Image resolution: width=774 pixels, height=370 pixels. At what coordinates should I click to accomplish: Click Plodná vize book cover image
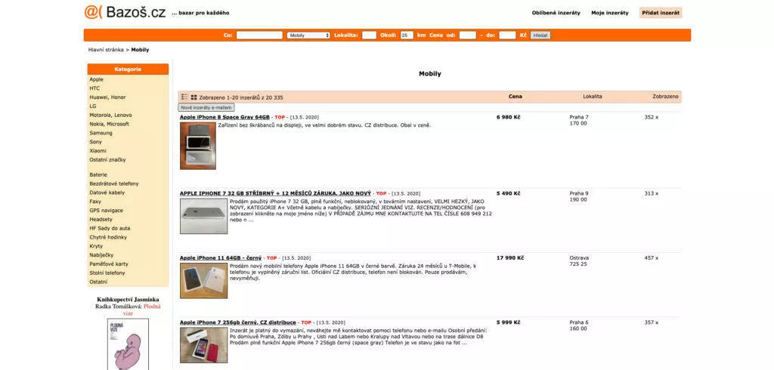pyautogui.click(x=128, y=344)
